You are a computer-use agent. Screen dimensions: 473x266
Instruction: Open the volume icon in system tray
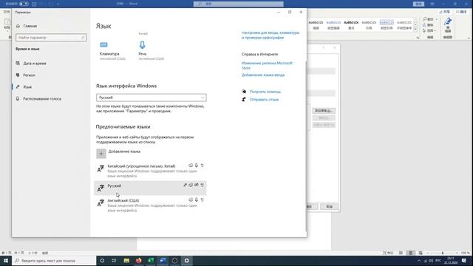pyautogui.click(x=431, y=261)
